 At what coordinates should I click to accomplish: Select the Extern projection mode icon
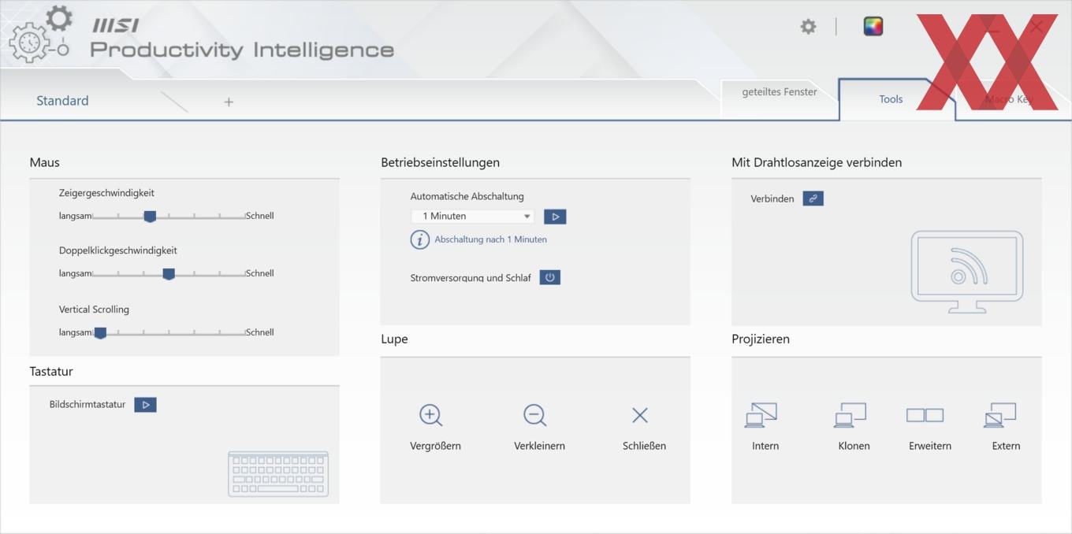(x=1000, y=415)
